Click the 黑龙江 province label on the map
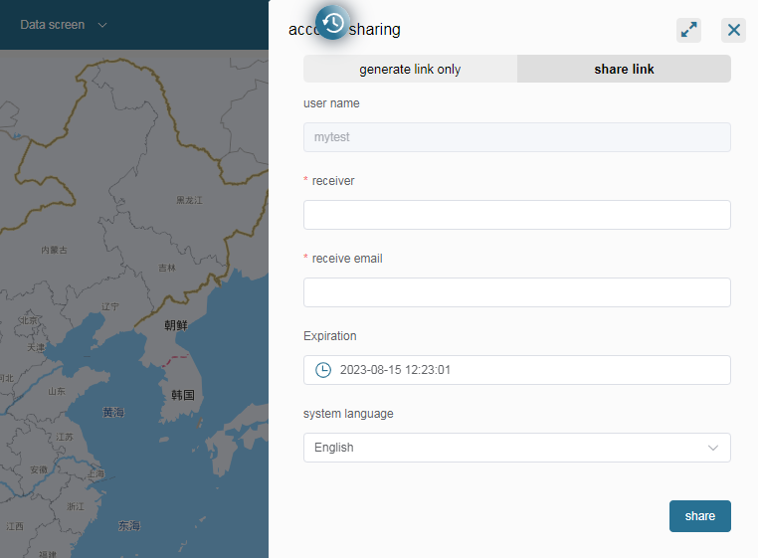The image size is (758, 558). (x=189, y=200)
